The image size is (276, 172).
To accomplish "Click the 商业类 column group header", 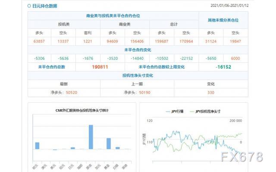I will 125,24.
